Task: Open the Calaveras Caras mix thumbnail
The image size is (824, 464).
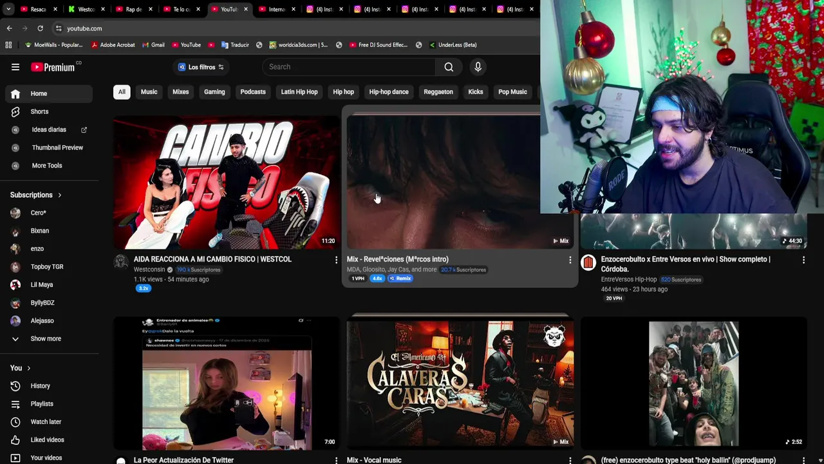Action: [x=460, y=383]
